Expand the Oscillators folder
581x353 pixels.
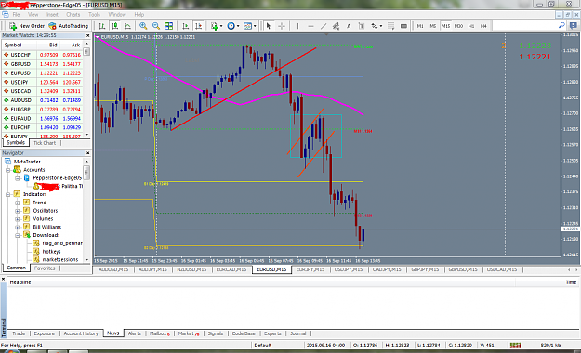coord(17,211)
